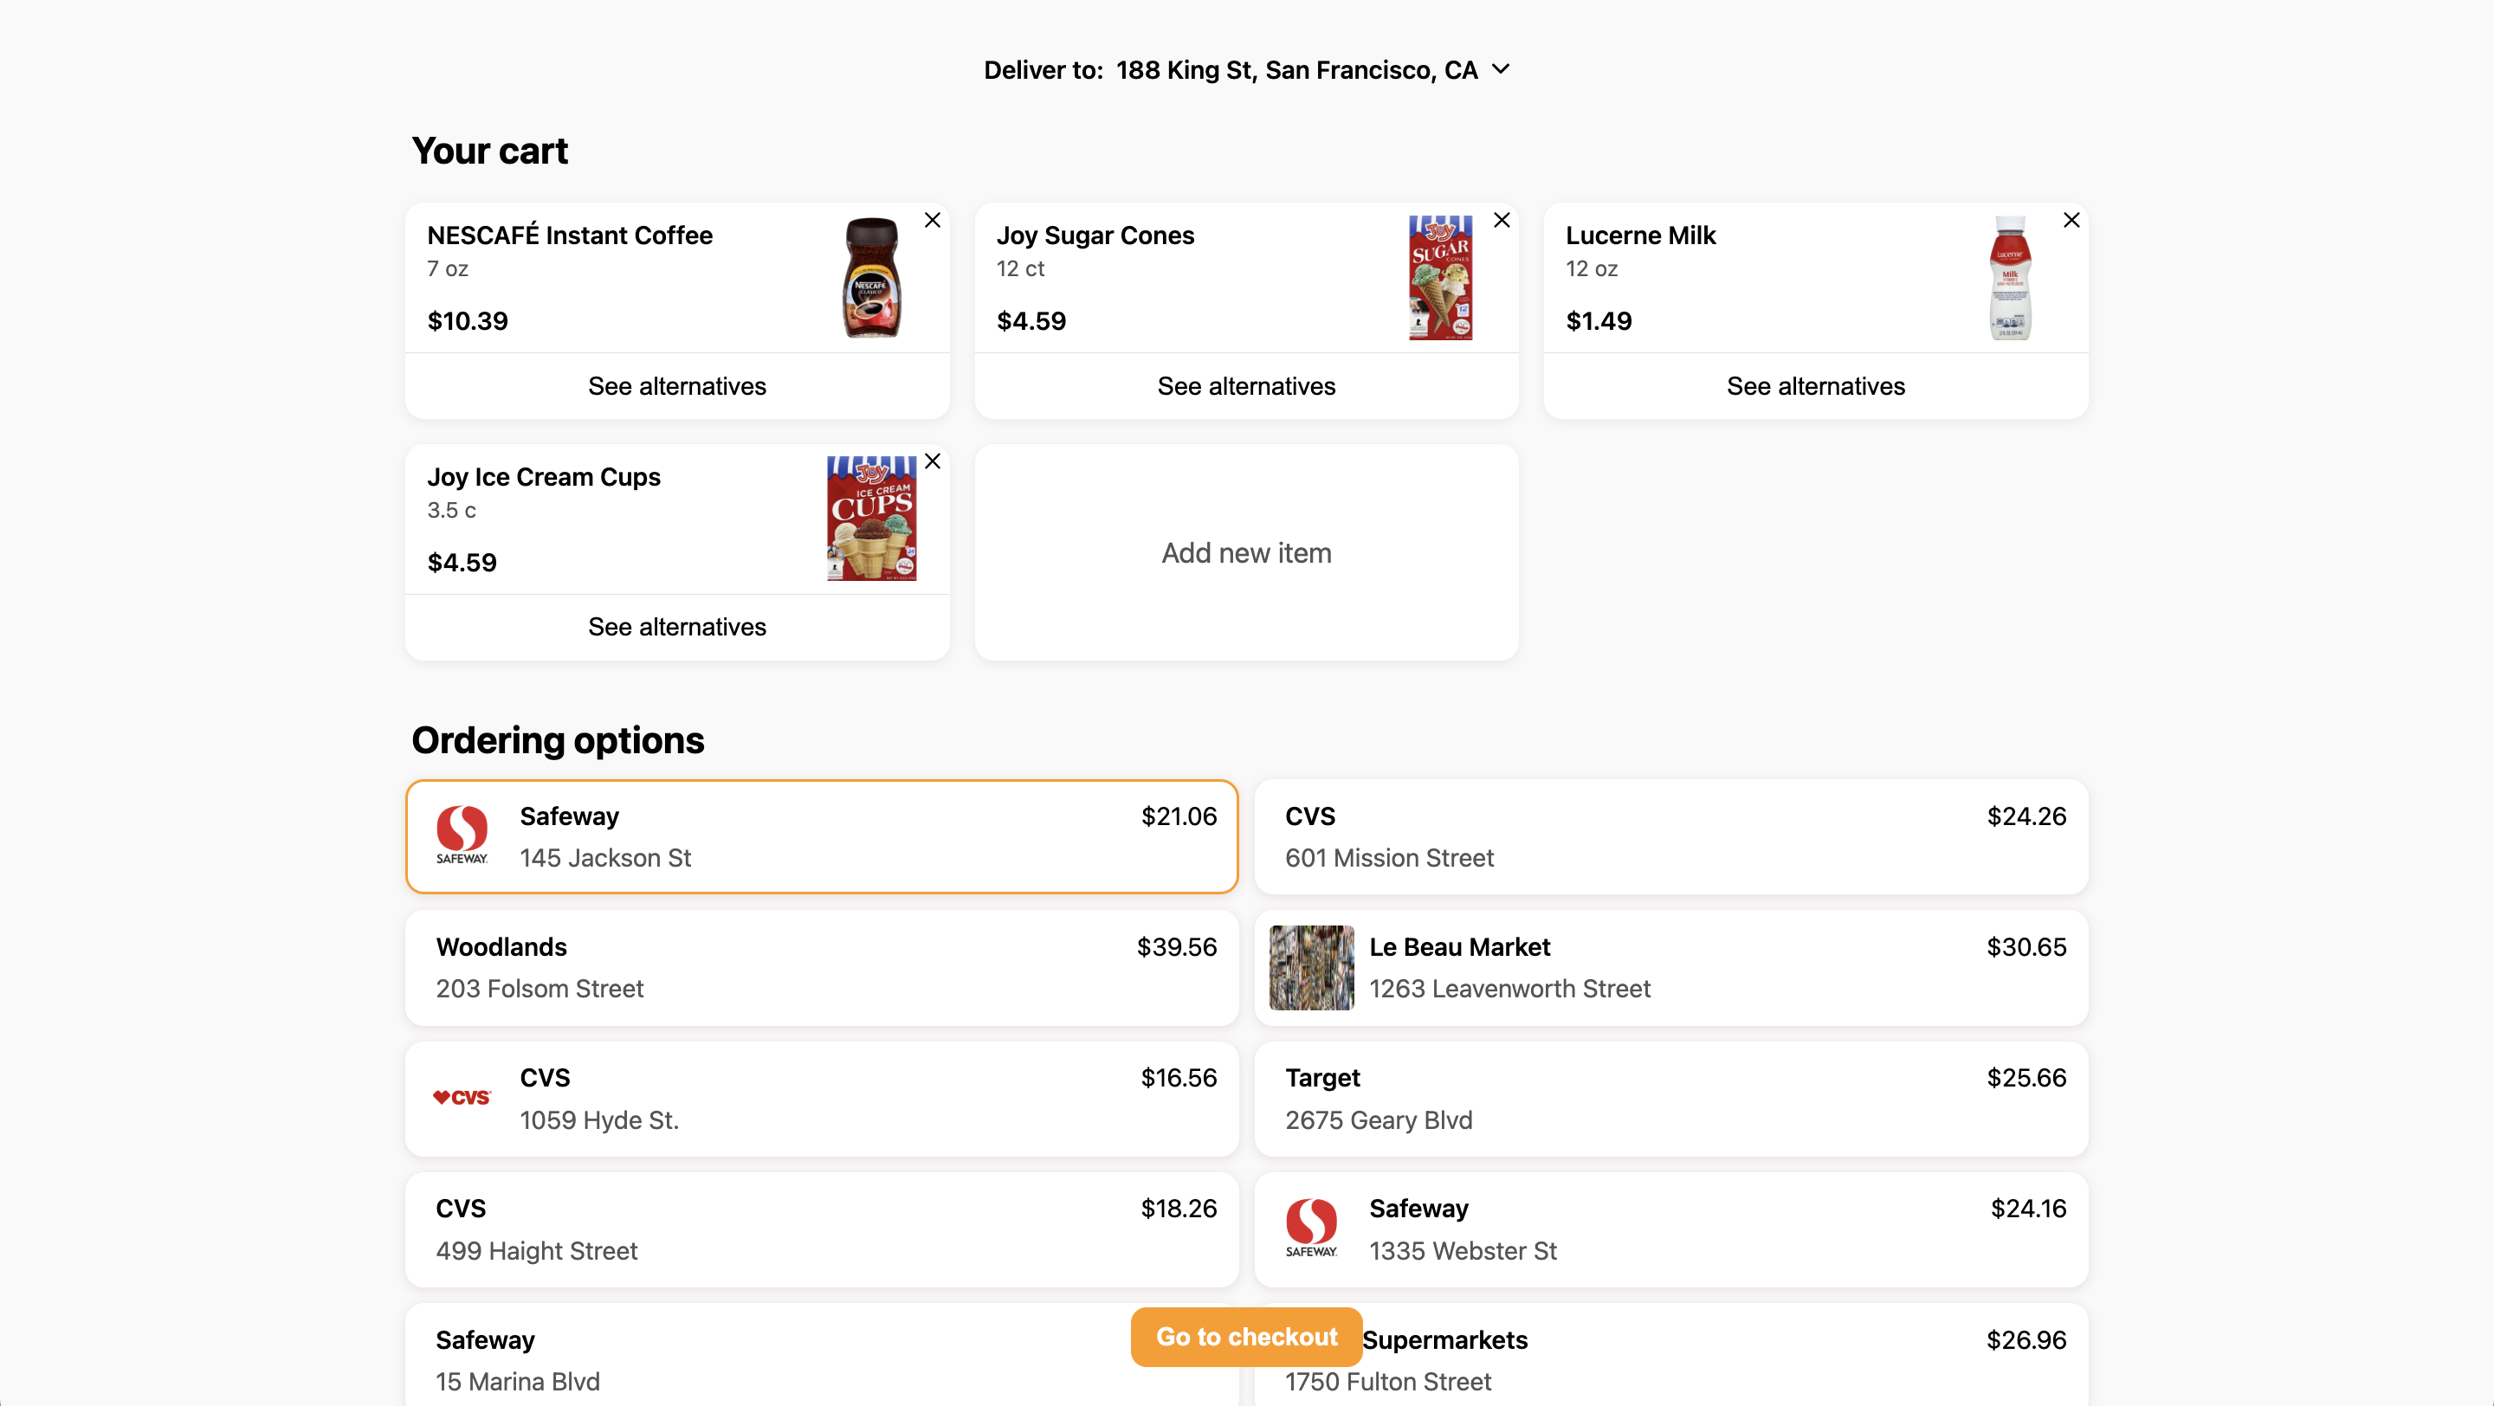Go to checkout
Viewport: 2494px width, 1406px height.
1246,1337
